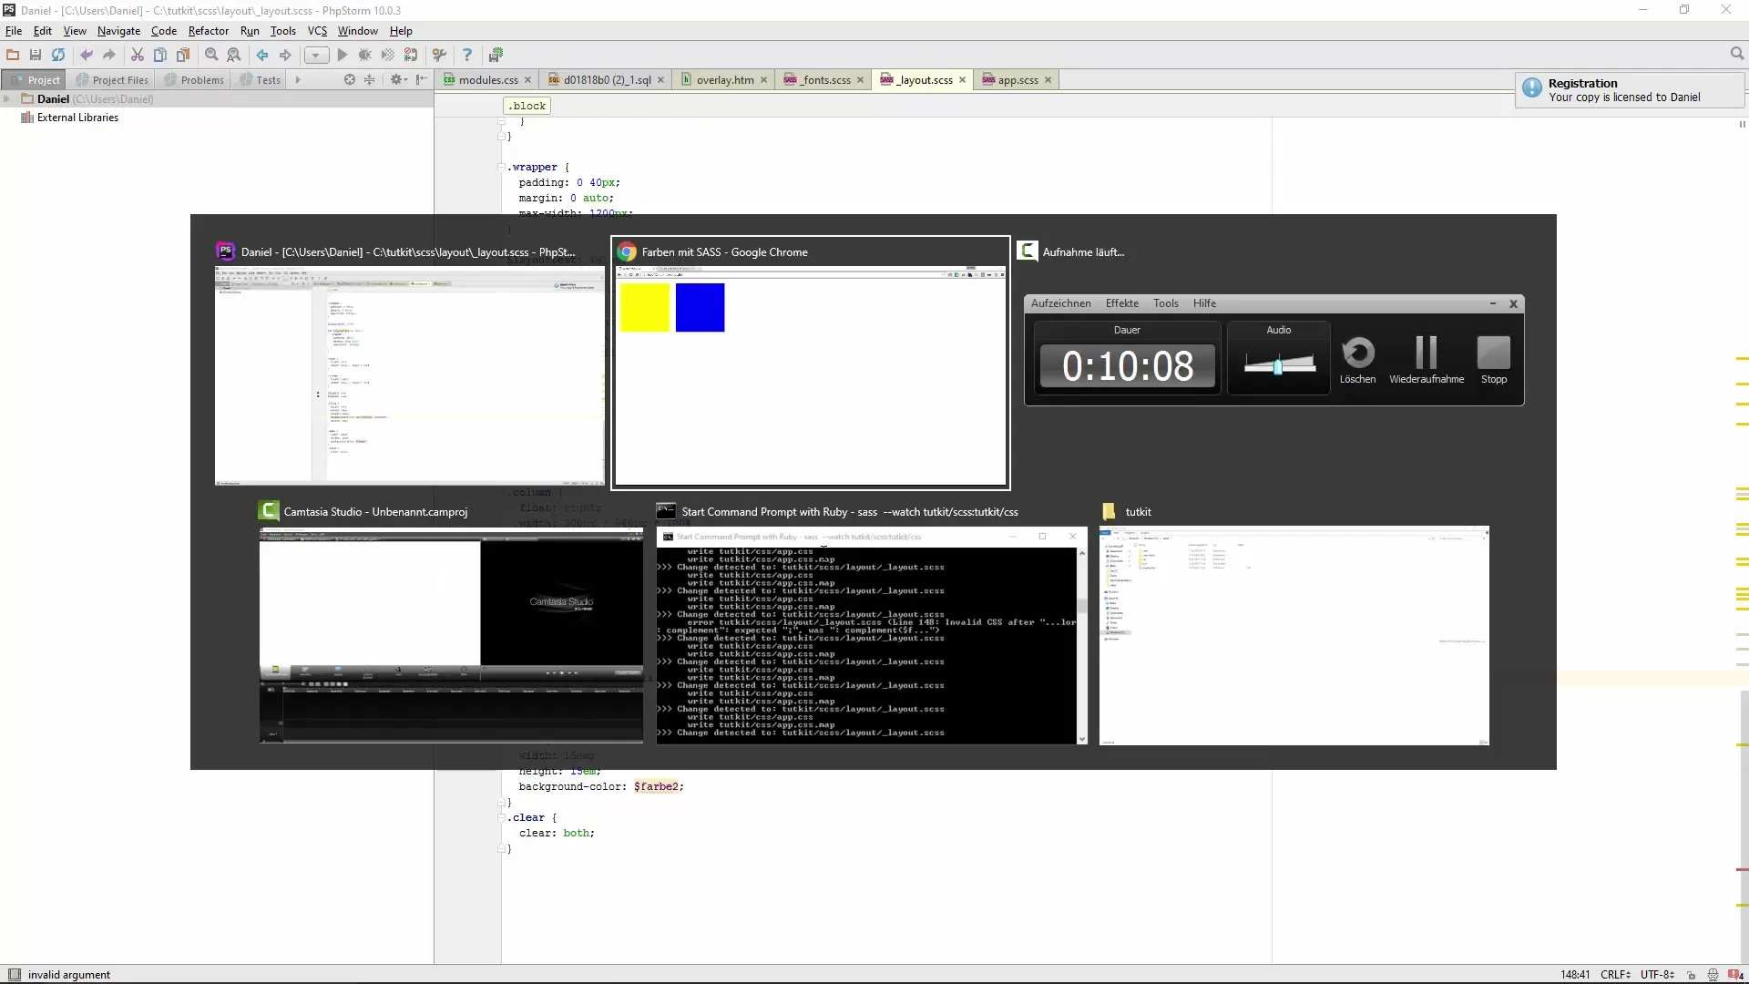Select PhpStorm window thumbnail in task switcher

tap(410, 375)
